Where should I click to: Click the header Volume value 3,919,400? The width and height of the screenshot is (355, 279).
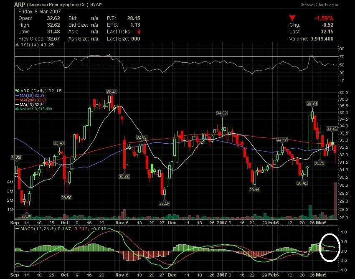pyautogui.click(x=322, y=39)
